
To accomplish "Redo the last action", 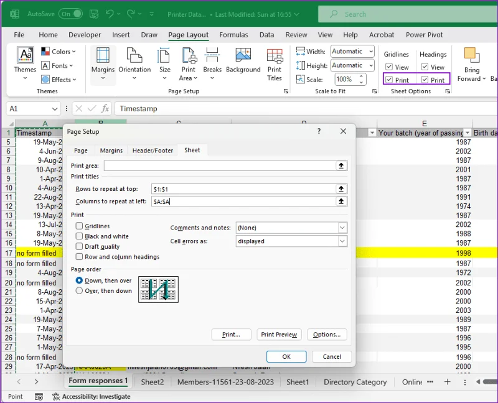I will pos(131,14).
